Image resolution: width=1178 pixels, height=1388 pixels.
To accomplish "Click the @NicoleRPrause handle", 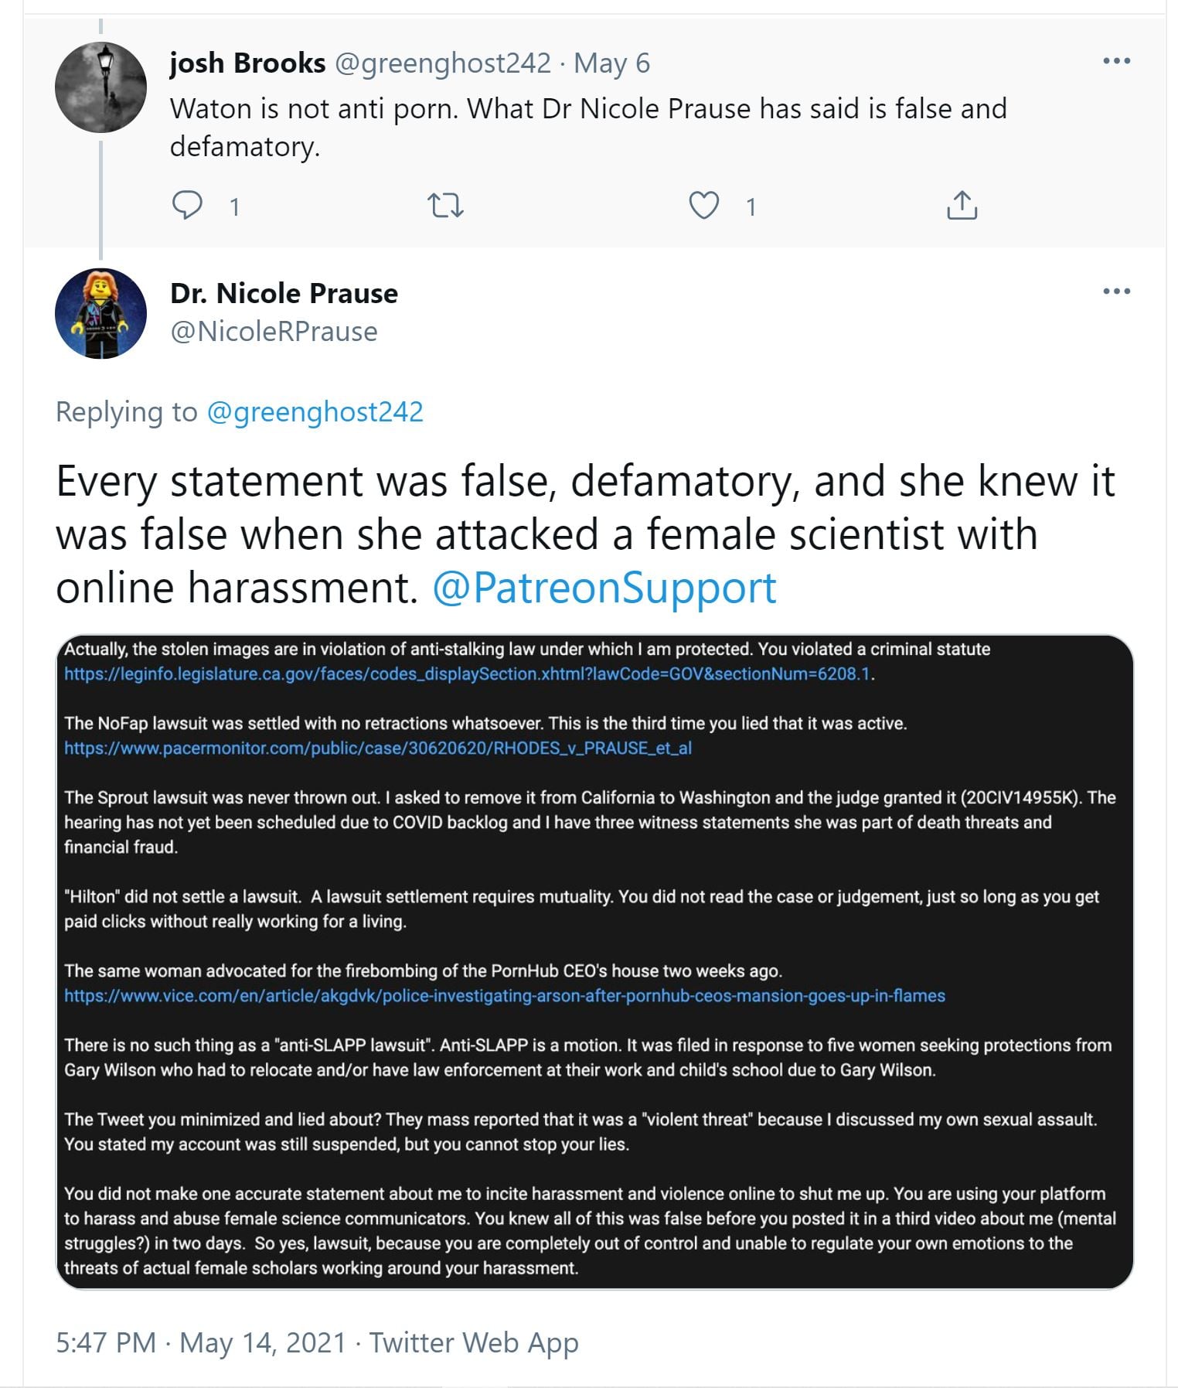I will click(x=274, y=331).
